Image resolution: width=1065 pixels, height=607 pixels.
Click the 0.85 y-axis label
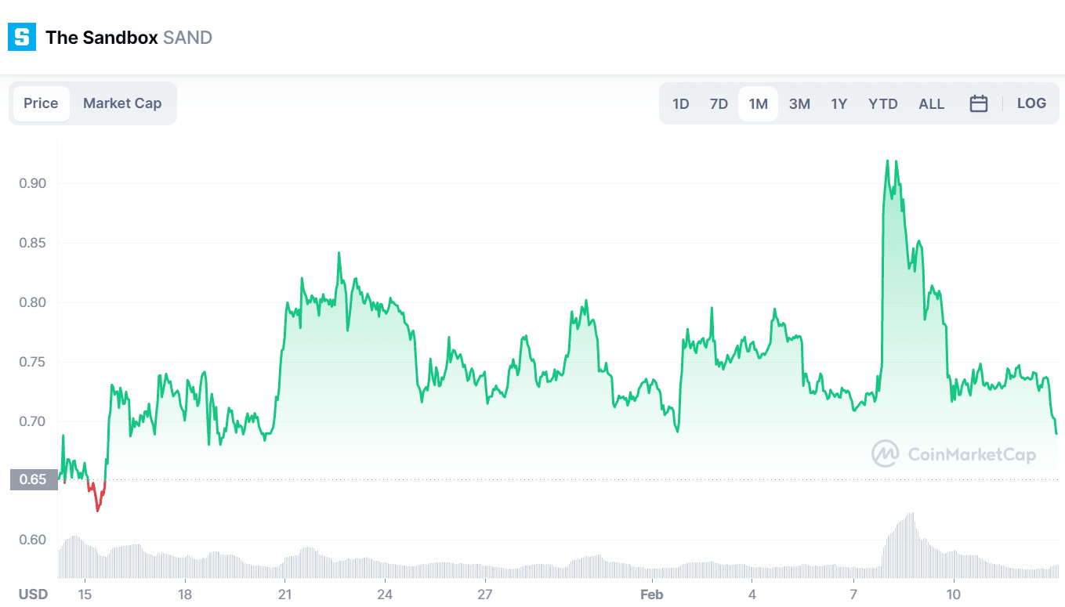click(x=33, y=243)
